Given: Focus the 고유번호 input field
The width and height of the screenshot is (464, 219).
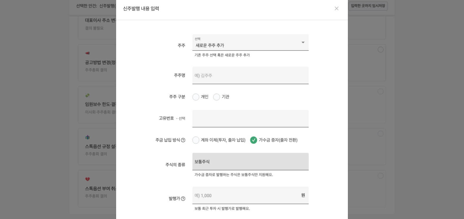Looking at the screenshot, I should 250,118.
